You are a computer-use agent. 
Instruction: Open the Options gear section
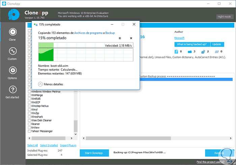coord(12,73)
